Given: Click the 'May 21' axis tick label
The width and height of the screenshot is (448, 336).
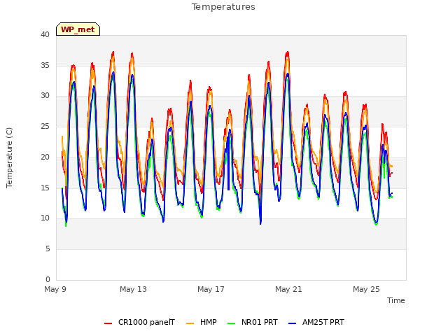Looking at the screenshot, I should 288,289.
